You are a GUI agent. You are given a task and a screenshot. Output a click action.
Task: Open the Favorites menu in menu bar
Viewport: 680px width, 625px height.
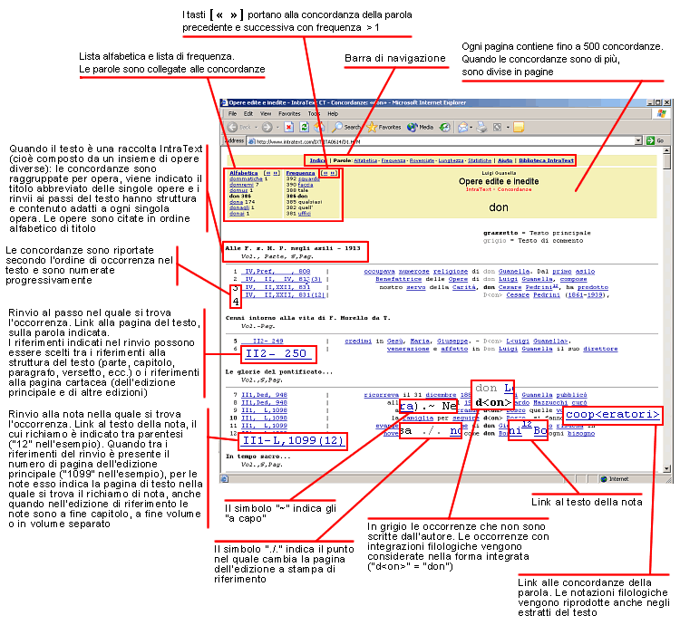(x=289, y=114)
